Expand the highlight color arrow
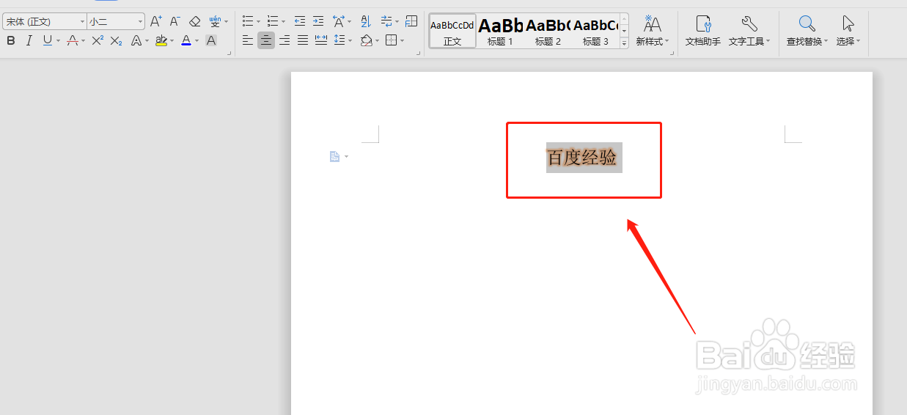907x415 pixels. 172,41
